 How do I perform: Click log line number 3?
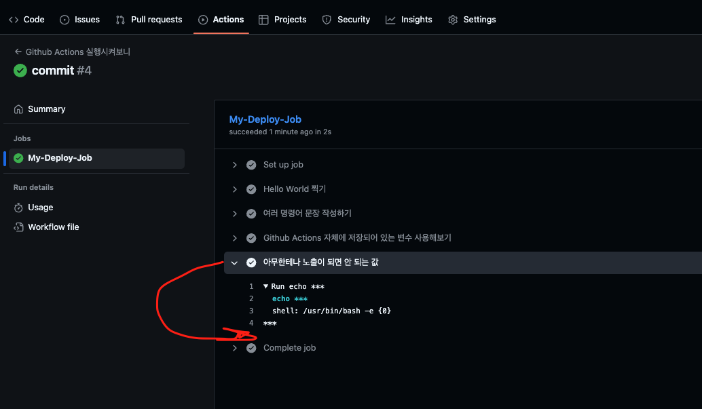(x=251, y=311)
